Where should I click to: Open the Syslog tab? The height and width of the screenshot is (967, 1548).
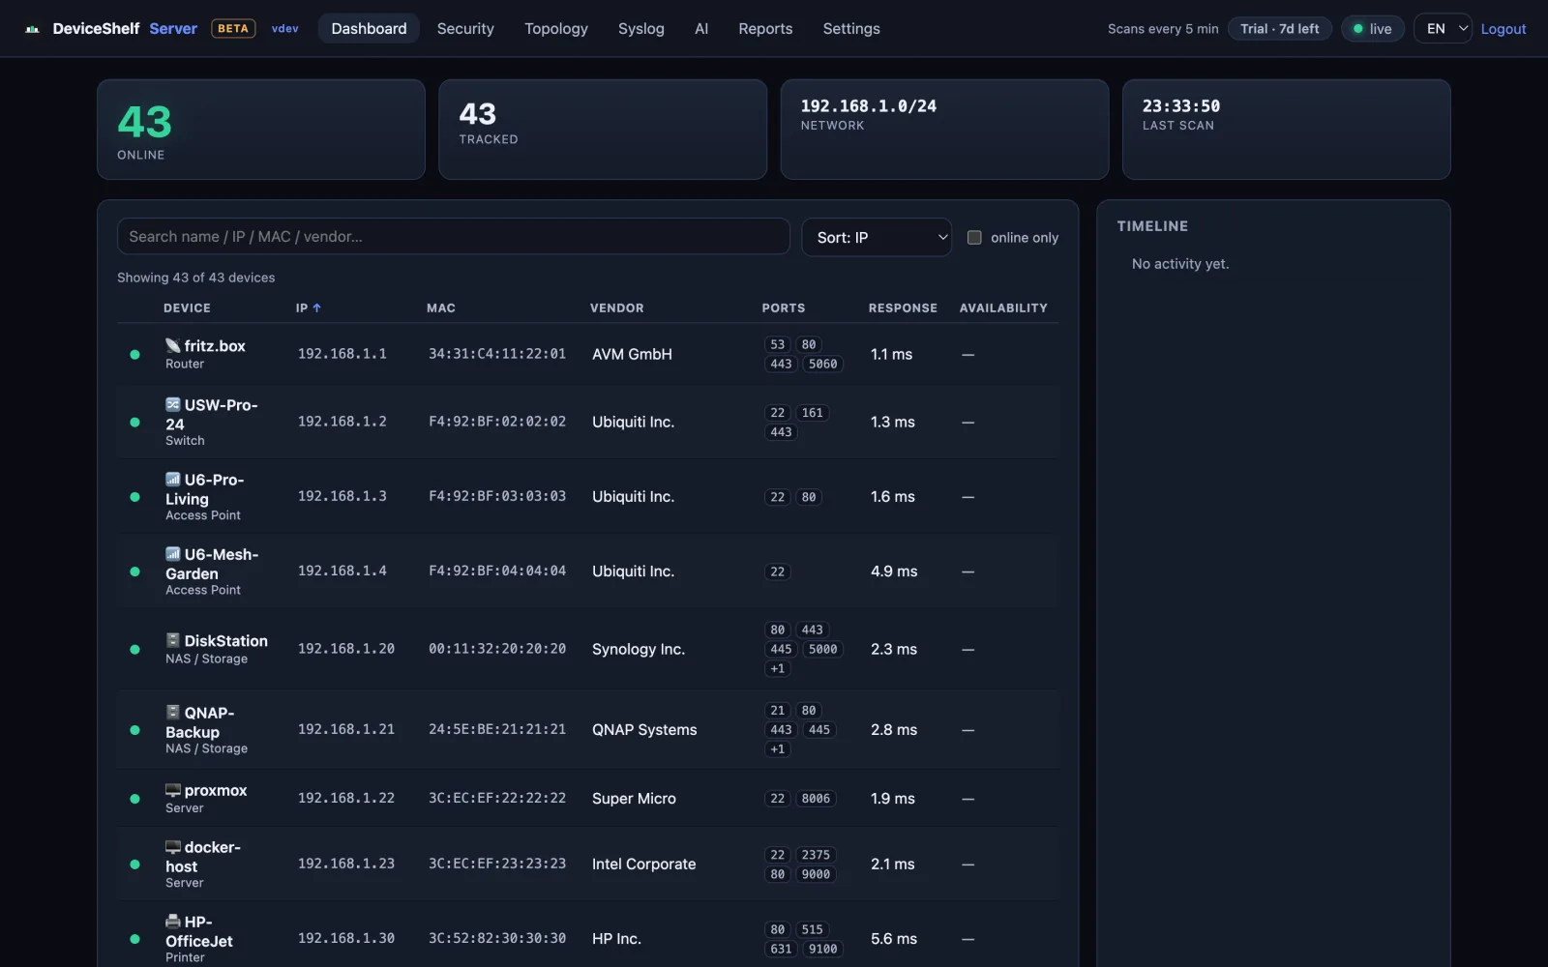click(641, 29)
